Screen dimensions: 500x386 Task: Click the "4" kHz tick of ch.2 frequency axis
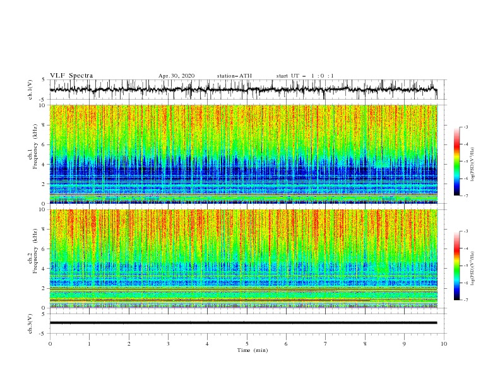pos(45,269)
